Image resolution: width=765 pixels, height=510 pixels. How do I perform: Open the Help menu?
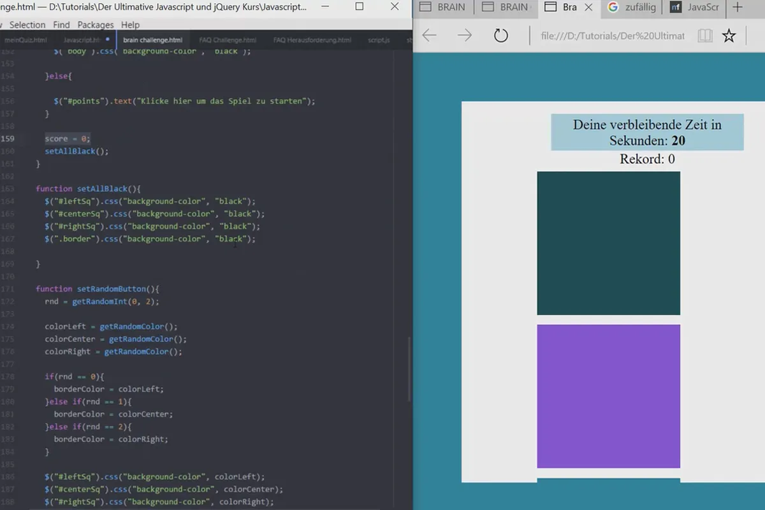[130, 25]
